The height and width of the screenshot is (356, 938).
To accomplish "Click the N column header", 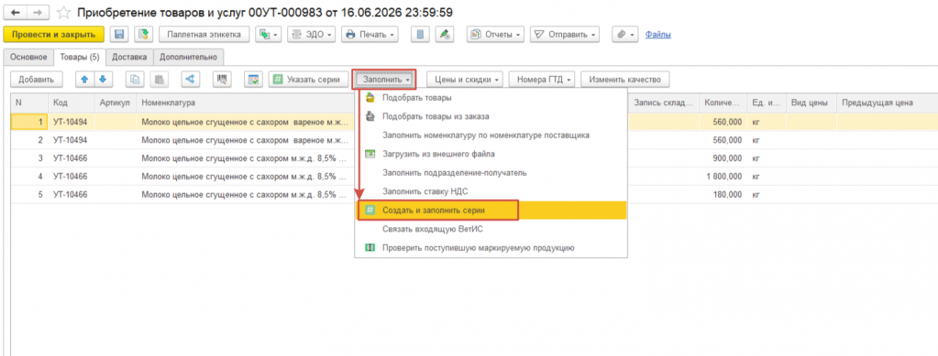I will pos(29,102).
